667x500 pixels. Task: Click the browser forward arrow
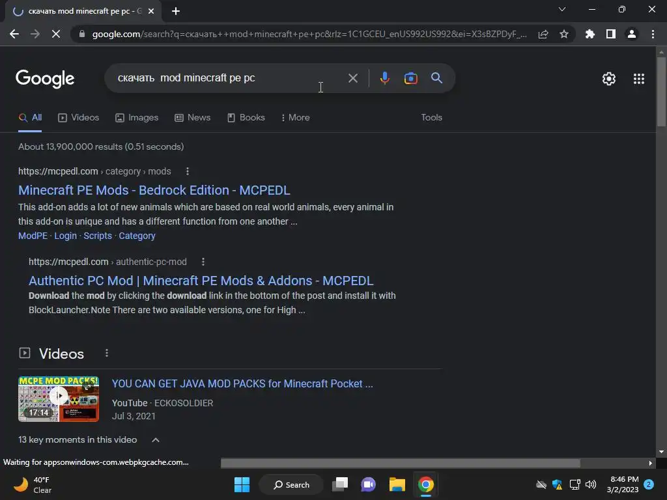click(35, 34)
